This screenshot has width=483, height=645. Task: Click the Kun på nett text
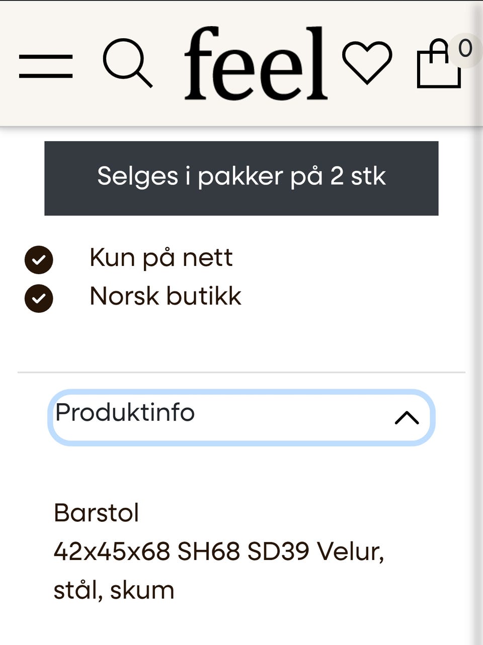(x=161, y=258)
